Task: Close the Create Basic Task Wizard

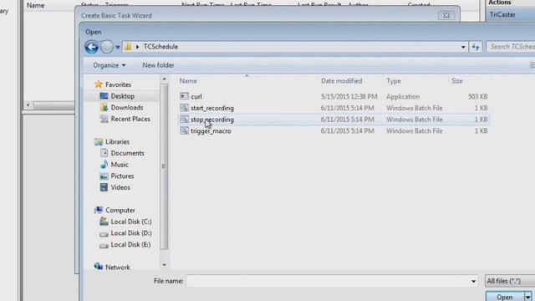Action: (x=446, y=16)
